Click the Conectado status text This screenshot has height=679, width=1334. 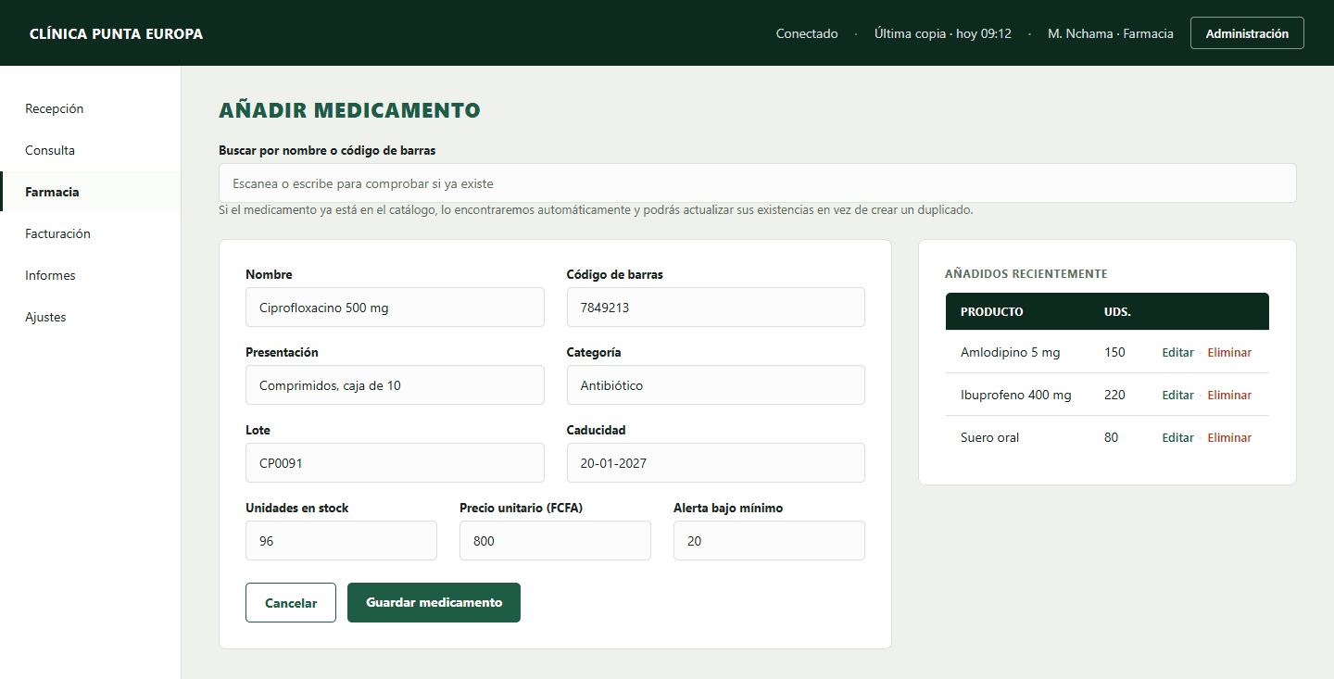pos(807,34)
